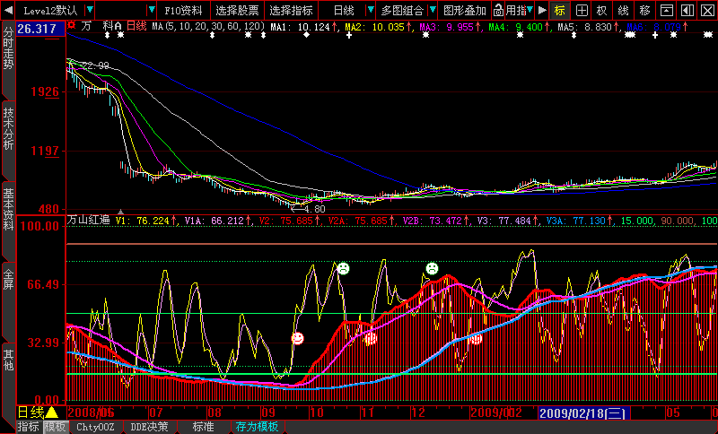
Task: Toggle the 权 adjustment button
Action: tap(602, 10)
